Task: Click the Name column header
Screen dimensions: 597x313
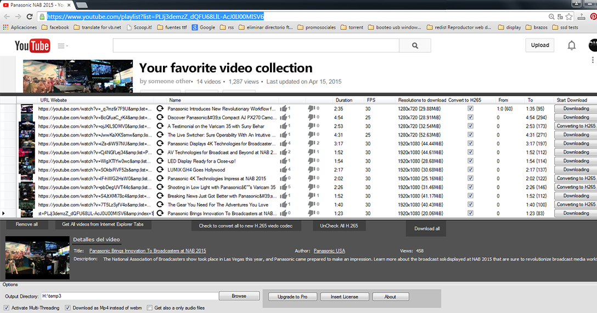Action: (174, 100)
